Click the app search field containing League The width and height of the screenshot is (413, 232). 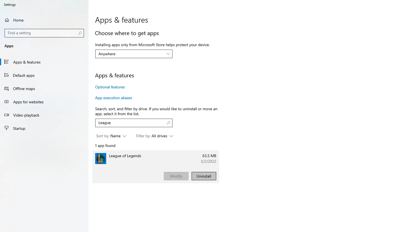click(134, 123)
